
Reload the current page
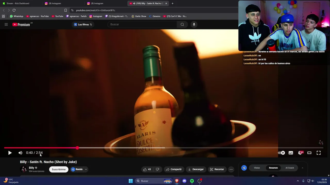(14, 10)
